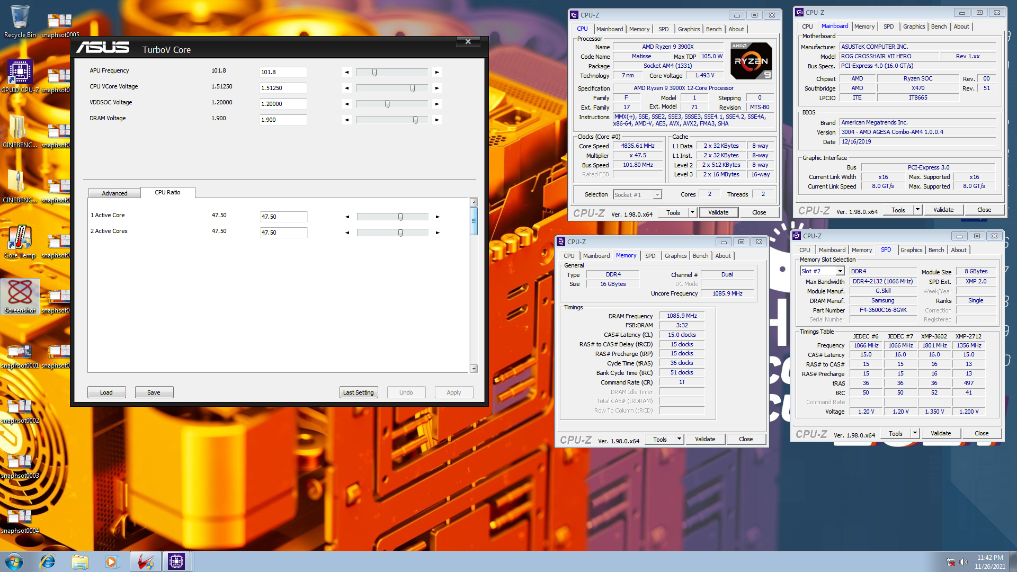
Task: Launch the CPUID CPU-Z desktop shortcut
Action: (20, 77)
